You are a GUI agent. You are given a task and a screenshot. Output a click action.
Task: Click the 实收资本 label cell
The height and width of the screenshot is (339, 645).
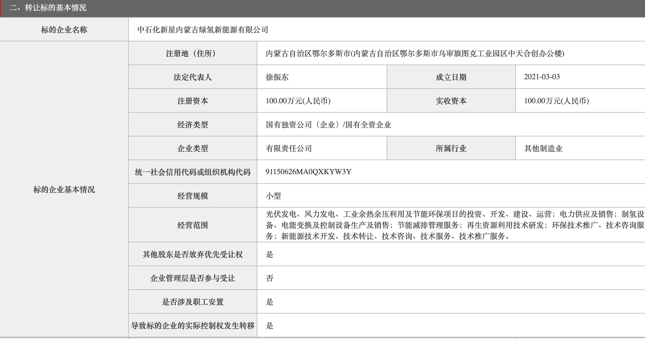pos(451,101)
